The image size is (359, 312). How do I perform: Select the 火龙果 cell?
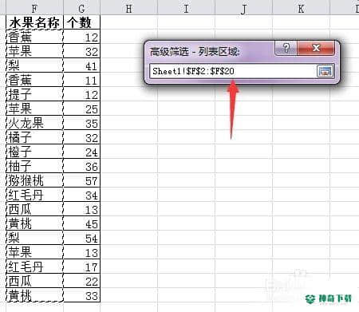[x=34, y=123]
